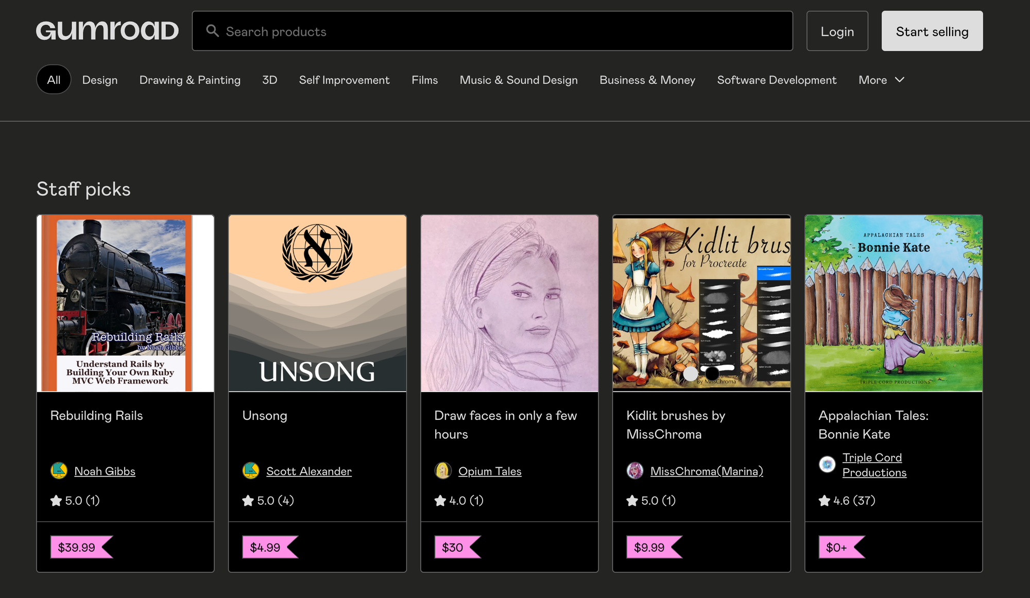Select the Films menu tab
Image resolution: width=1030 pixels, height=598 pixels.
pyautogui.click(x=424, y=79)
